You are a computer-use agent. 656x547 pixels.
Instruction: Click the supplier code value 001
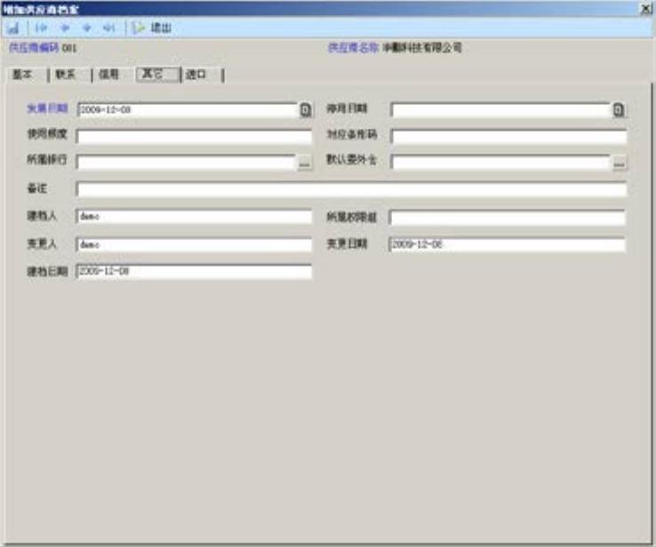click(x=69, y=48)
